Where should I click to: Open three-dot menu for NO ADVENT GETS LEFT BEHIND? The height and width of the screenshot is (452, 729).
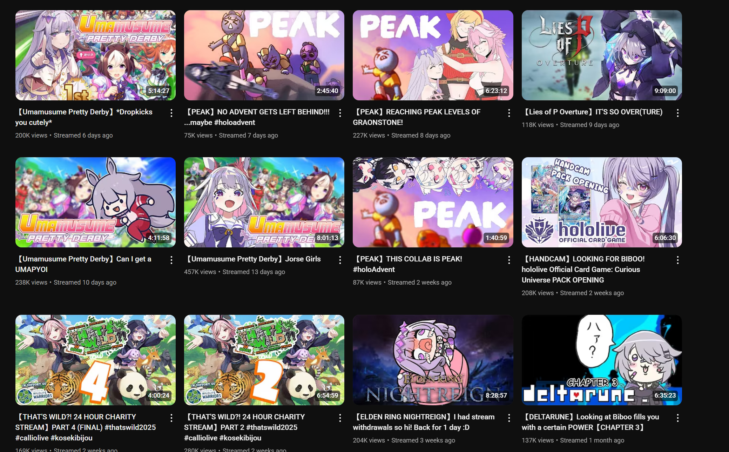click(x=340, y=113)
